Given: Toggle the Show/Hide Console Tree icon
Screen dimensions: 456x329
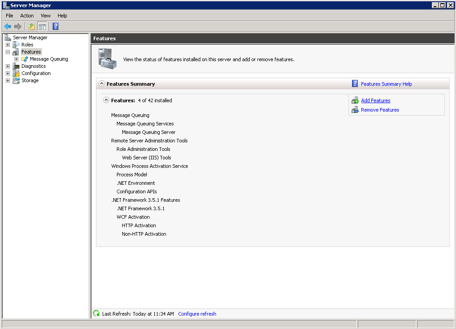Looking at the screenshot, I should coord(42,26).
